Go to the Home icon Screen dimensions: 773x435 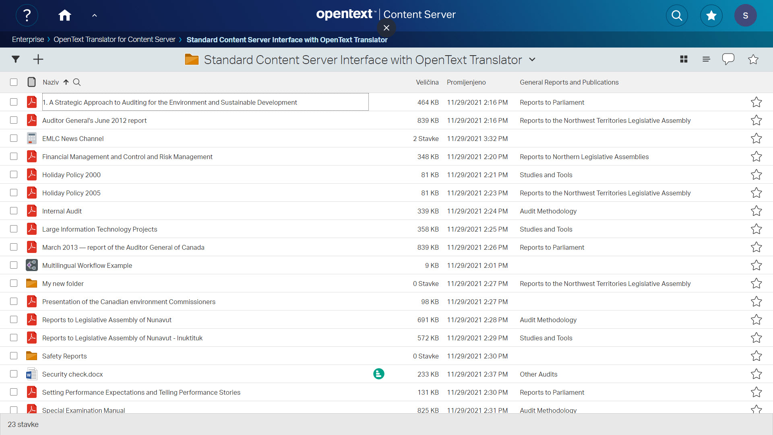coord(64,15)
